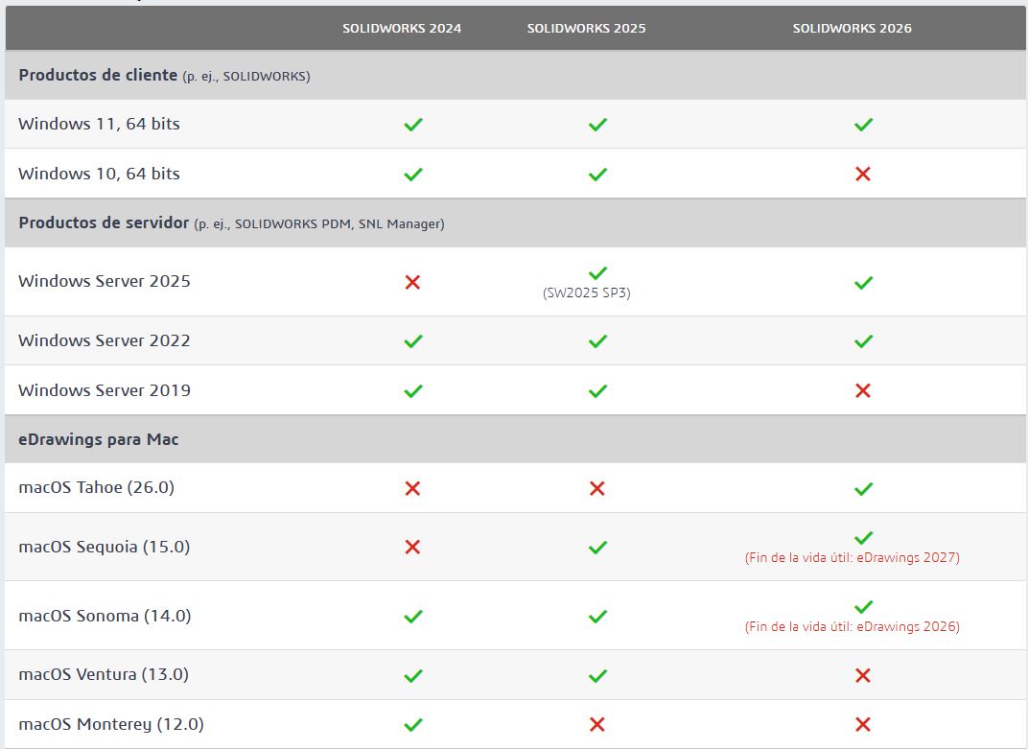Click the checkmark for macOS Tahoe under SOLIDWORKS 2026
The width and height of the screenshot is (1028, 749).
click(863, 488)
